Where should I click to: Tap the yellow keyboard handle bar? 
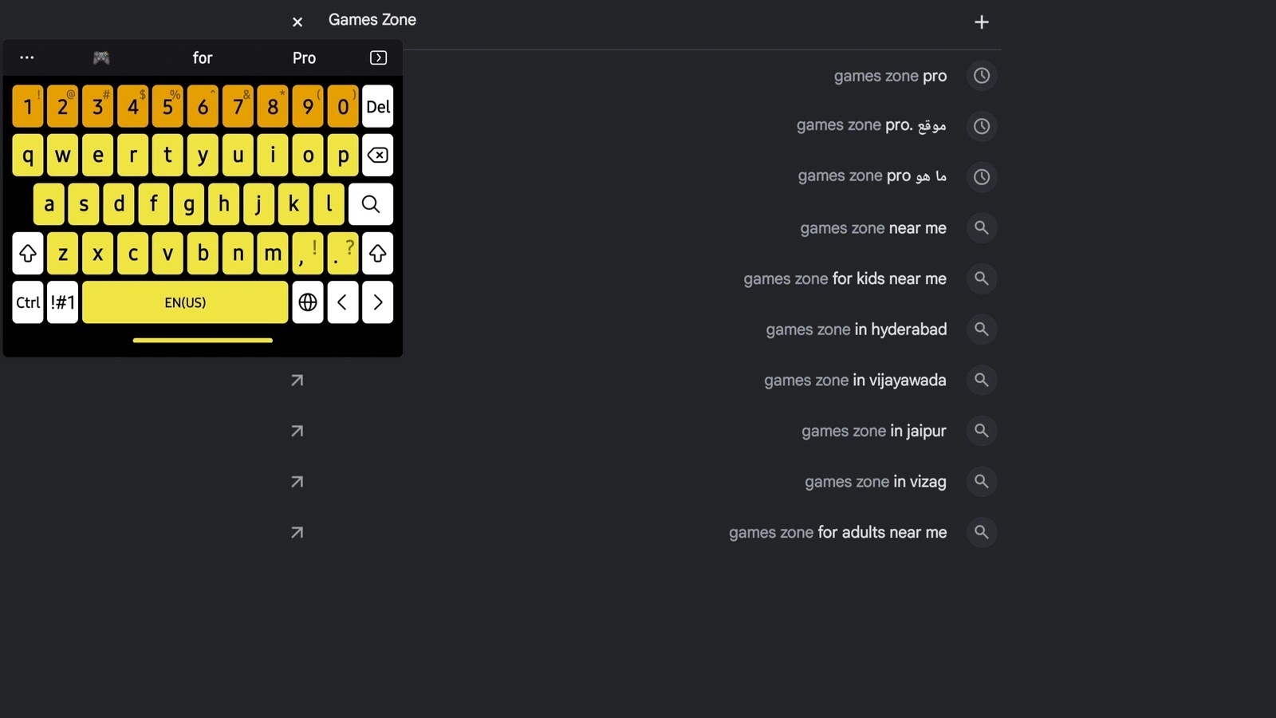pos(203,340)
